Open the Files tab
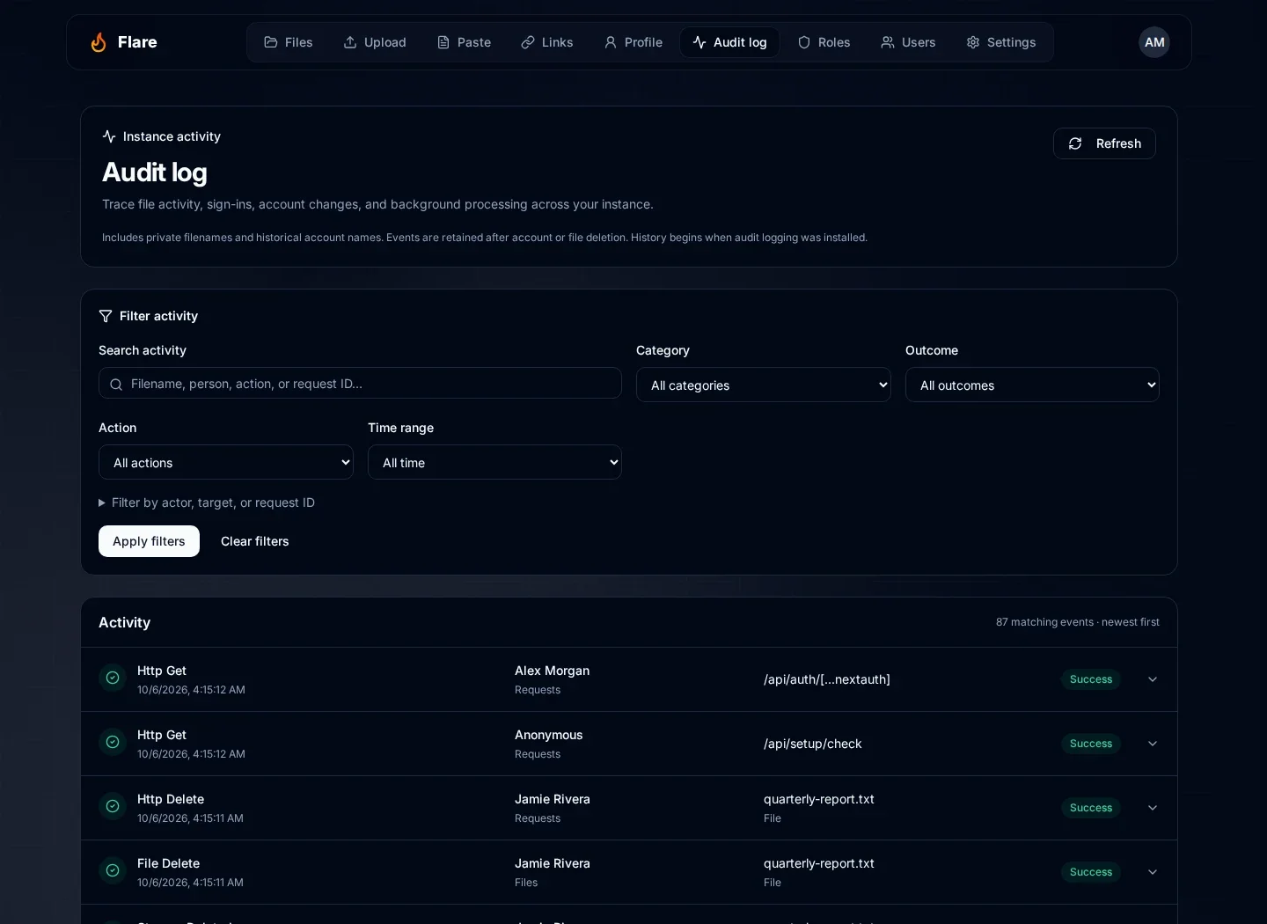This screenshot has height=924, width=1267. point(288,42)
